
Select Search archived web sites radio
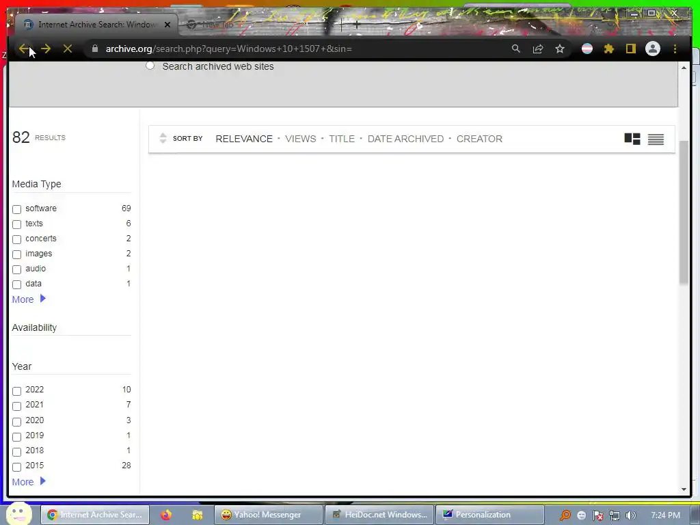coord(150,66)
